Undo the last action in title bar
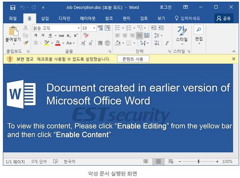The image size is (240, 178). pos(22,7)
